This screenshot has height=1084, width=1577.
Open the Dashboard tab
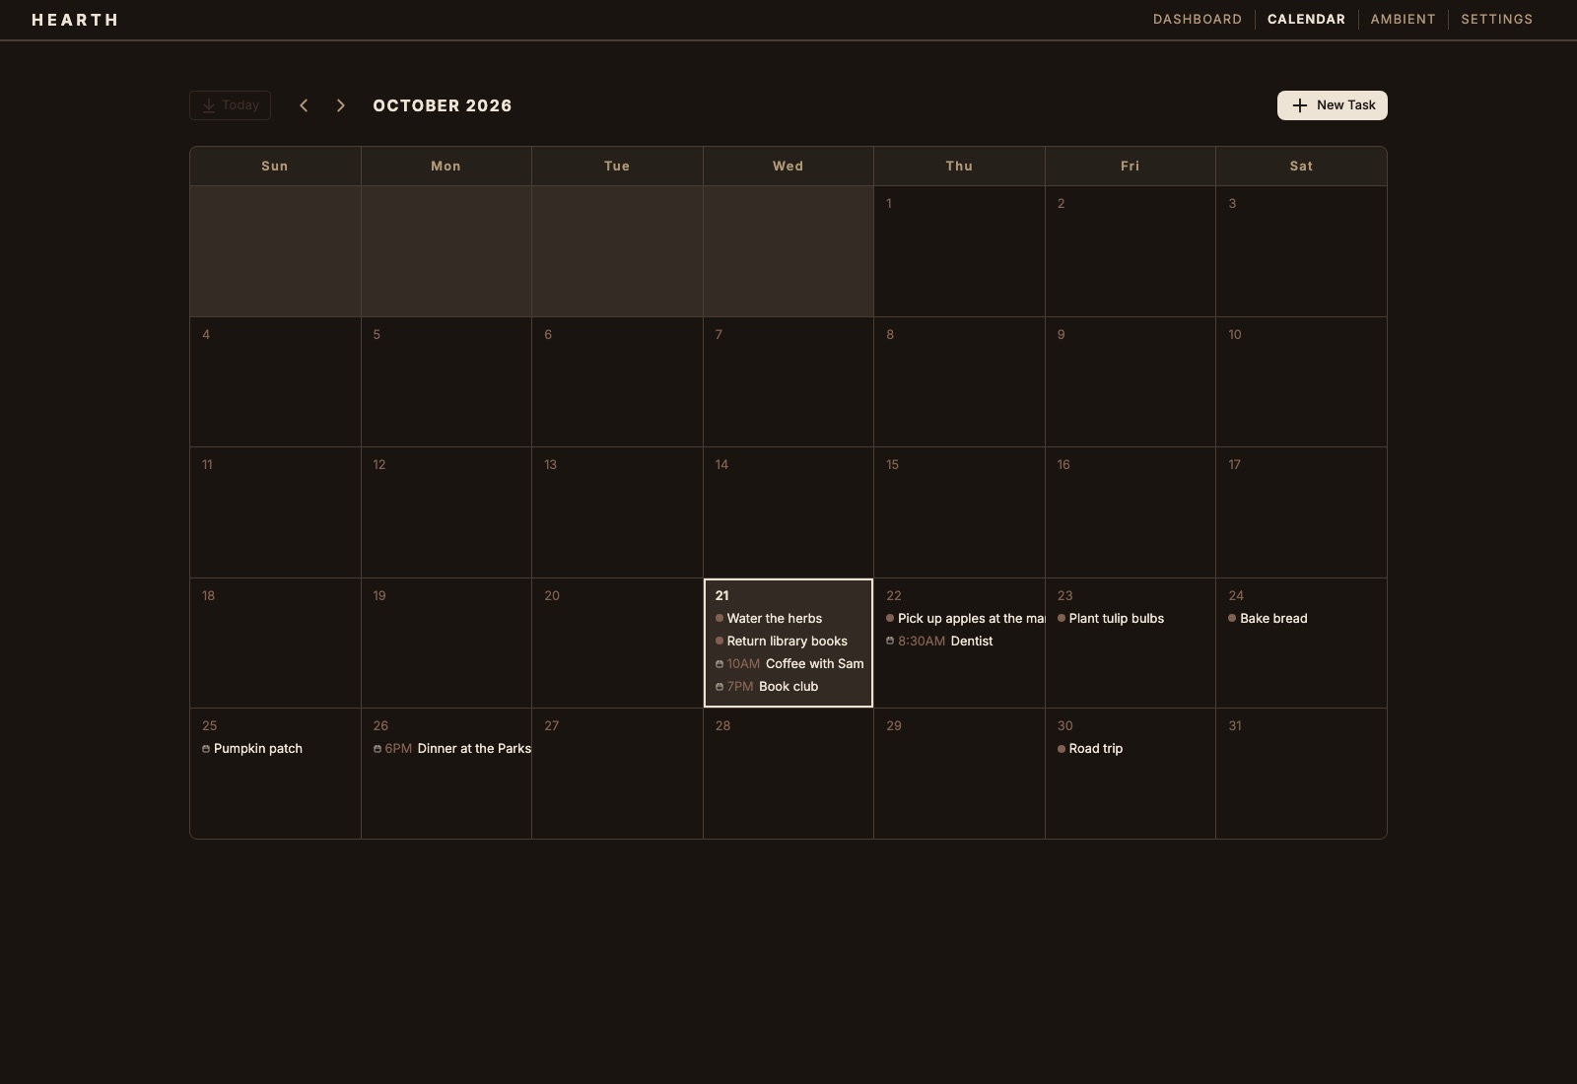1198,19
